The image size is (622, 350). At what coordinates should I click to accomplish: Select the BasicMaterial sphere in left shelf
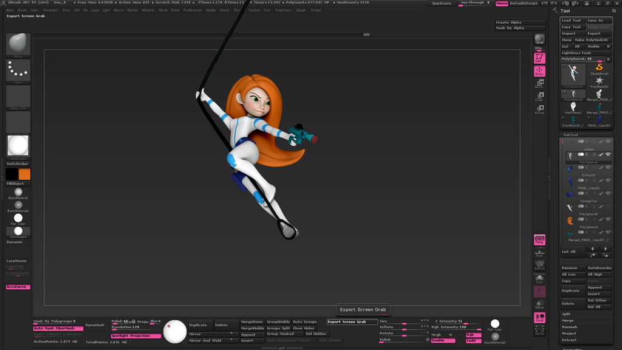coord(18,192)
